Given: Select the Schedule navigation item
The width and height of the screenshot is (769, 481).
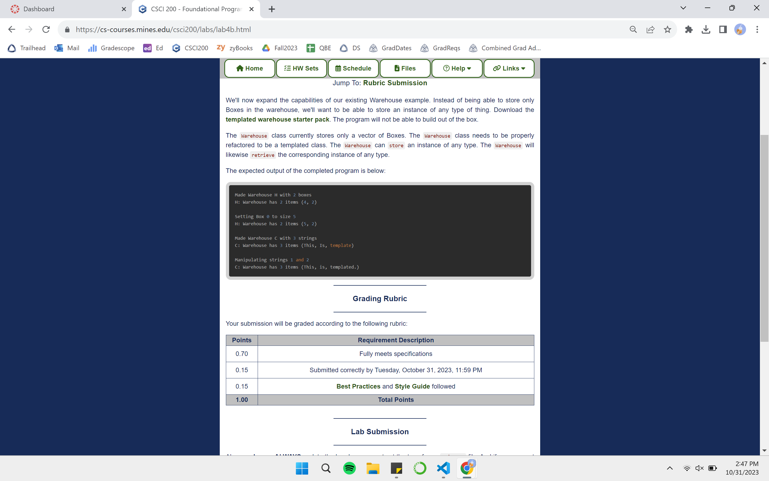Looking at the screenshot, I should pyautogui.click(x=353, y=68).
